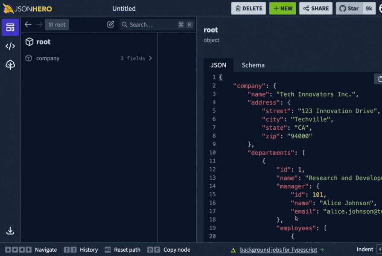Open the edit document icon near search
The height and width of the screenshot is (256, 382).
111,24
